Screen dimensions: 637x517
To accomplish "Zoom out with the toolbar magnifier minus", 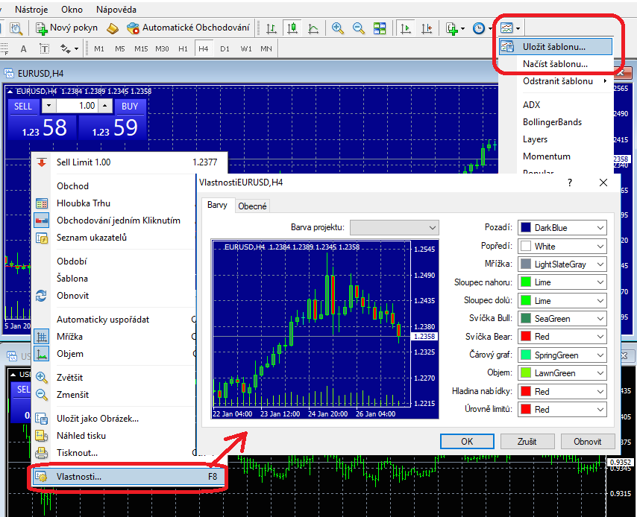I will (359, 28).
